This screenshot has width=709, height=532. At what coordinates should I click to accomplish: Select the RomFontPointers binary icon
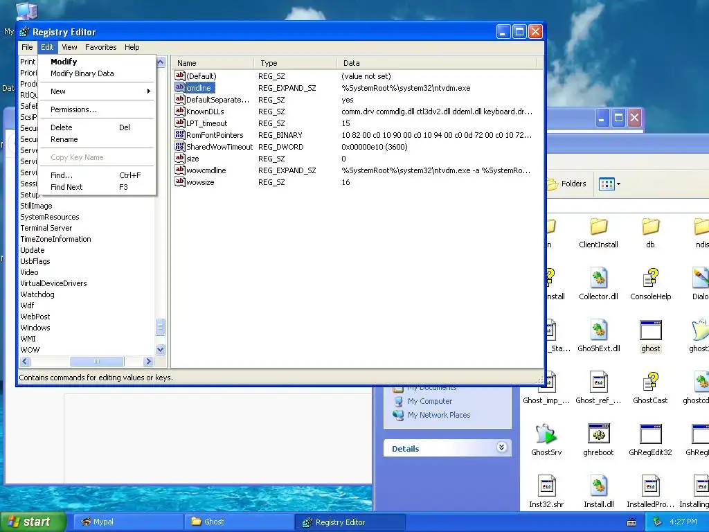pyautogui.click(x=180, y=134)
